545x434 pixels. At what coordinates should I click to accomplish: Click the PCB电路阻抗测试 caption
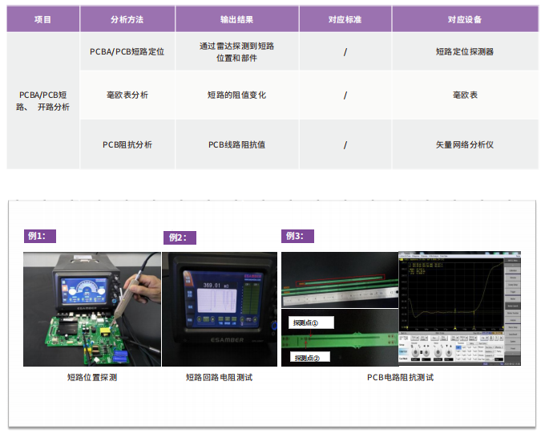pyautogui.click(x=400, y=377)
